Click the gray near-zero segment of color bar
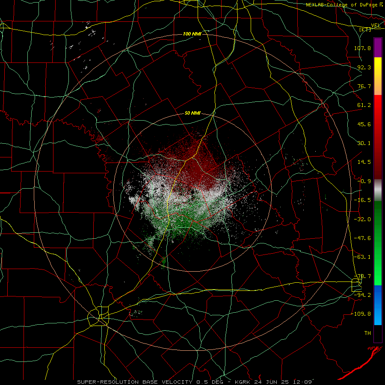Viewport: 385px width, 385px height. pyautogui.click(x=378, y=190)
